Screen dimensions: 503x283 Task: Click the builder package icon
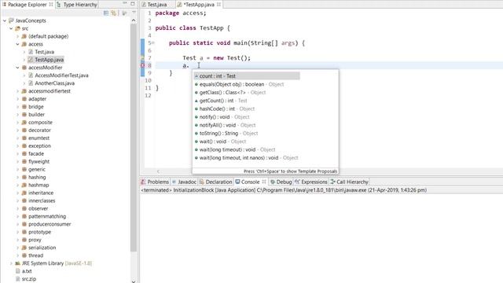click(24, 115)
